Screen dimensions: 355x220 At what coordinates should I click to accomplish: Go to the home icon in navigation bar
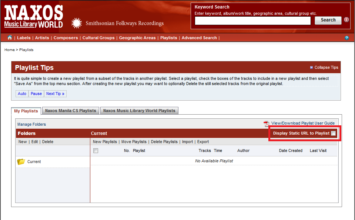pyautogui.click(x=10, y=38)
